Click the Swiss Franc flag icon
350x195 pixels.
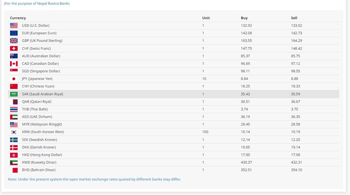click(14, 48)
